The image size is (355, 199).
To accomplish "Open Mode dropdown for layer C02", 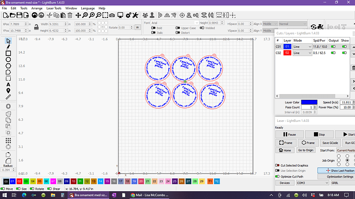I will tap(302, 53).
